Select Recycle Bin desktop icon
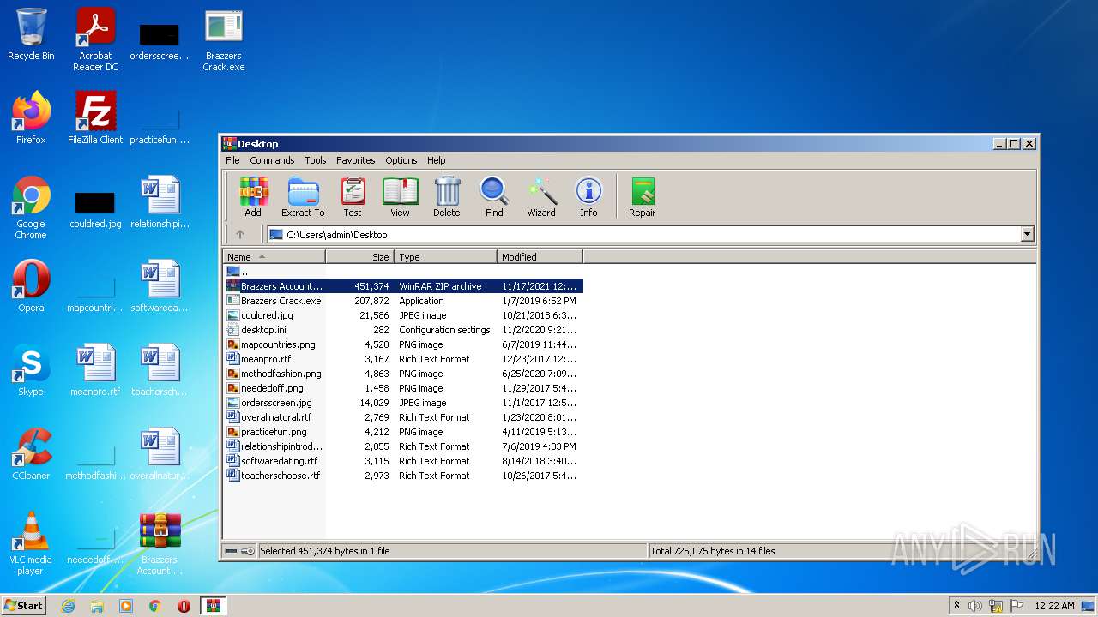The image size is (1098, 617). (31, 34)
